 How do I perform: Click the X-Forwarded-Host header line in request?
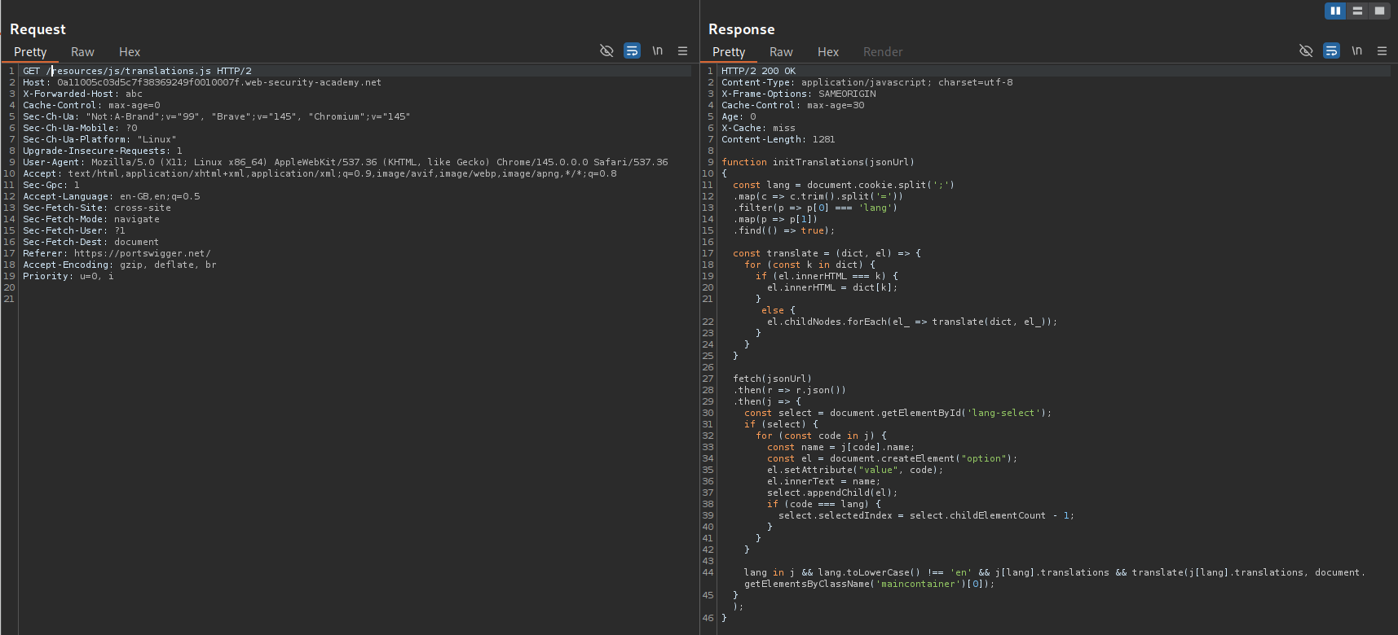[82, 94]
